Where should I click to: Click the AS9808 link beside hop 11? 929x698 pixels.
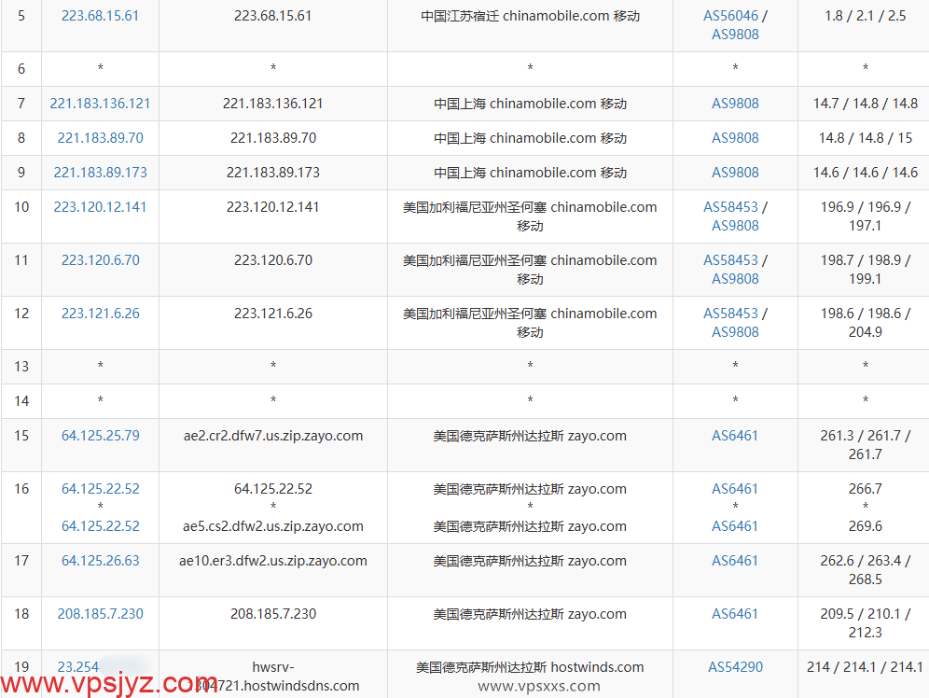(735, 278)
